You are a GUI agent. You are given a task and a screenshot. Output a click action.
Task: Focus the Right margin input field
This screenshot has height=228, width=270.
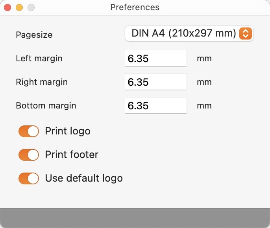click(156, 82)
